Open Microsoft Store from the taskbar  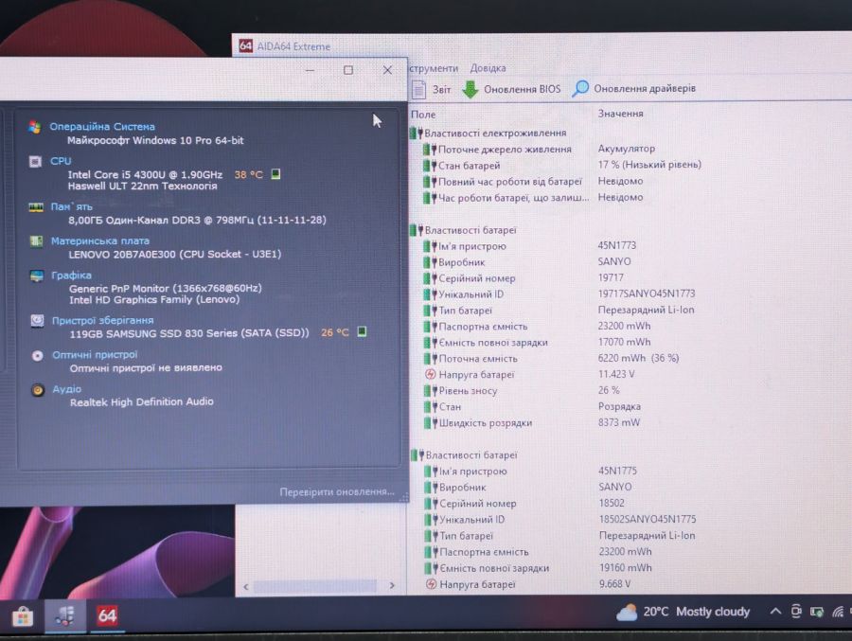pos(23,616)
